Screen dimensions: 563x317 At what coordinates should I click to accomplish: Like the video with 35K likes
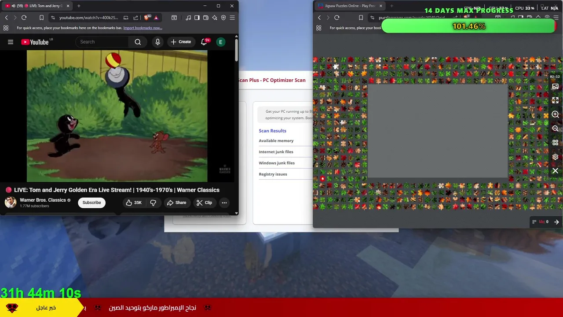(134, 203)
